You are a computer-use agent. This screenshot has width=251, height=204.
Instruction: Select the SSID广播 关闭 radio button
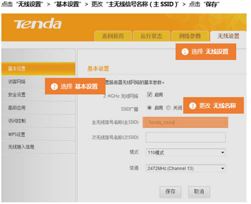click(168, 108)
